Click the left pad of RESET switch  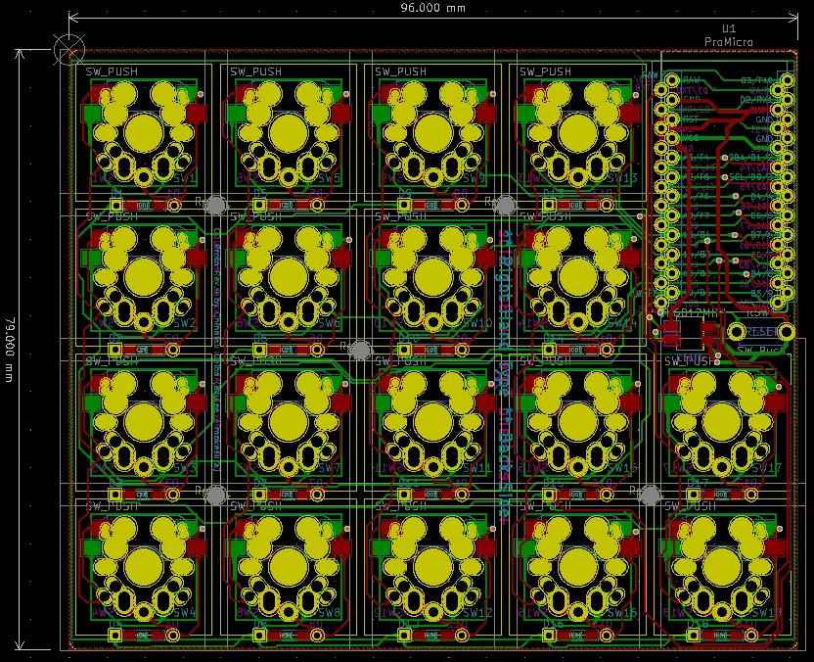click(737, 332)
